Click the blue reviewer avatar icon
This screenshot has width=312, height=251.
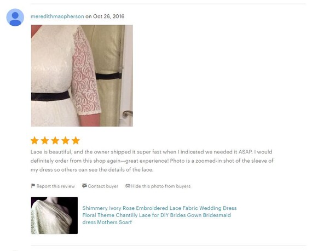tap(15, 18)
